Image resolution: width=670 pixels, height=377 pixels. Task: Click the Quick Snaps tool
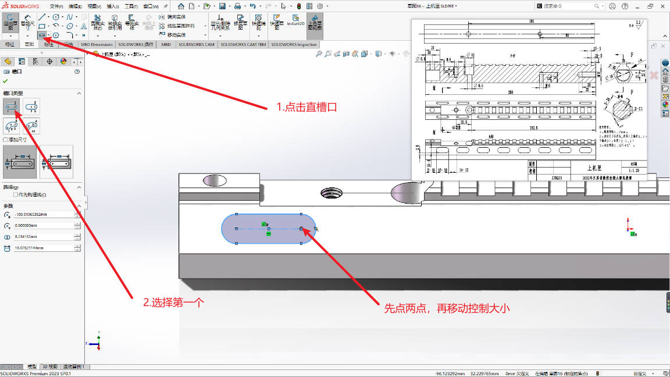(258, 22)
